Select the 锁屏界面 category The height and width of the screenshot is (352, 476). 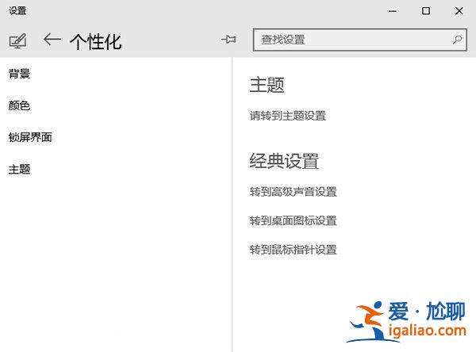(x=30, y=137)
